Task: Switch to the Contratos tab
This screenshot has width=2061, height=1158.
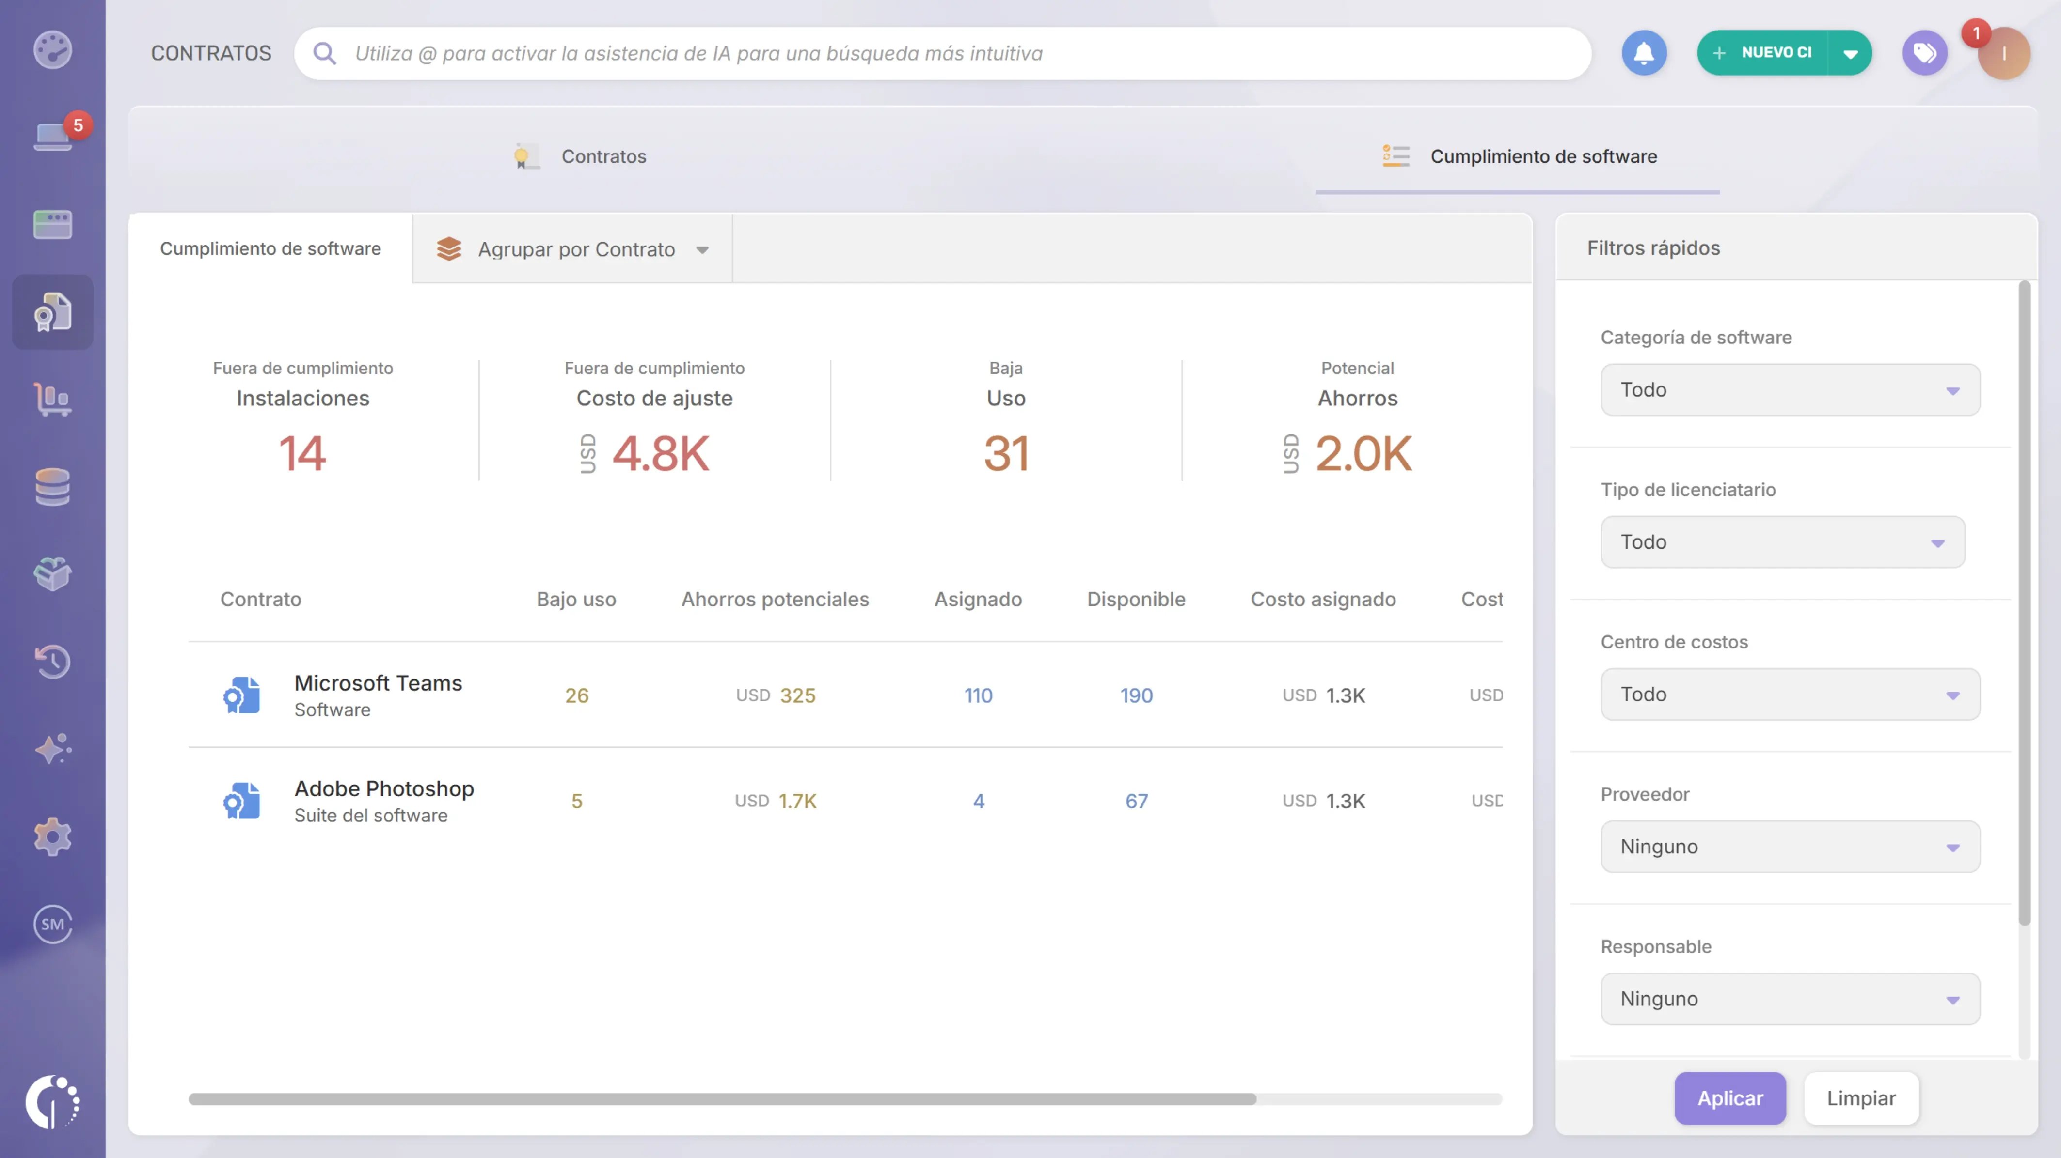Action: [581, 156]
